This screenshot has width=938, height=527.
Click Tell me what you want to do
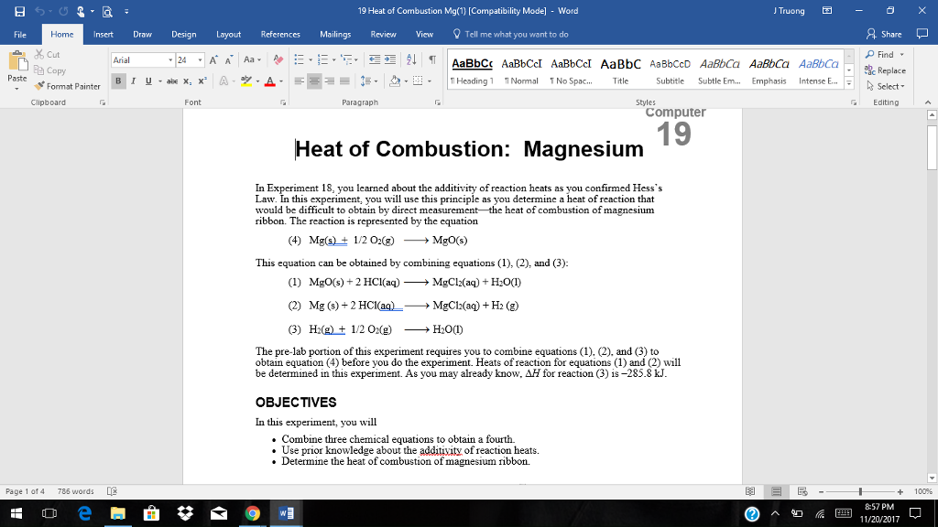(x=510, y=34)
